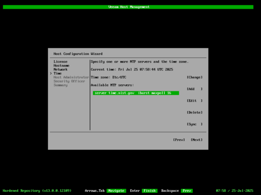Click the Available NTP servers label
The image size is (261, 195).
click(x=112, y=85)
